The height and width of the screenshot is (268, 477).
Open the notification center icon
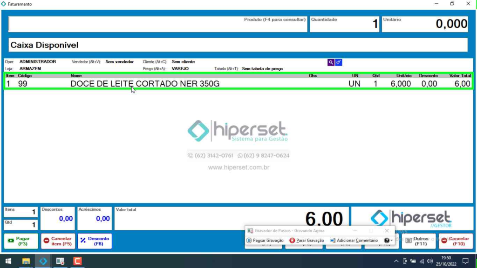click(x=465, y=261)
